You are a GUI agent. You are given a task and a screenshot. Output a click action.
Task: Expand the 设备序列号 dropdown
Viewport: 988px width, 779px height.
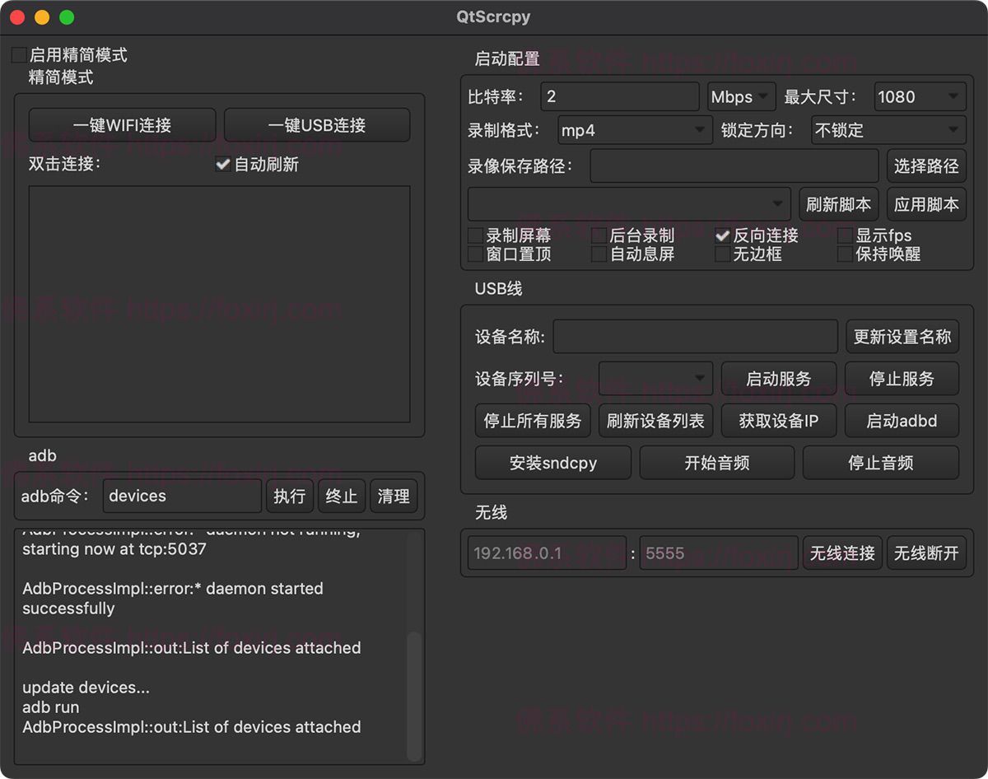coord(655,379)
